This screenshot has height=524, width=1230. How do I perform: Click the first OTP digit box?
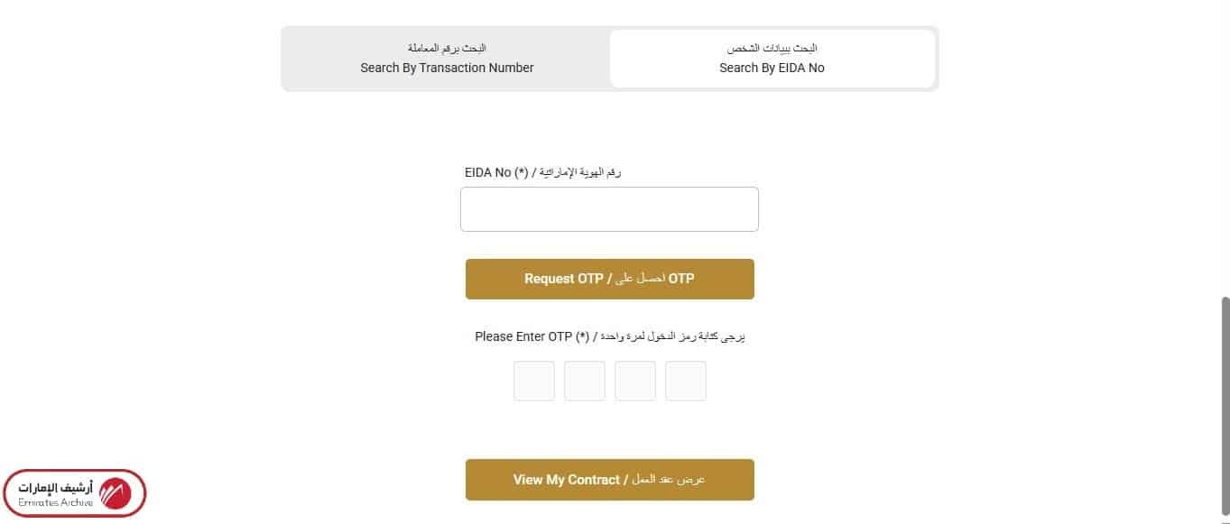point(534,381)
